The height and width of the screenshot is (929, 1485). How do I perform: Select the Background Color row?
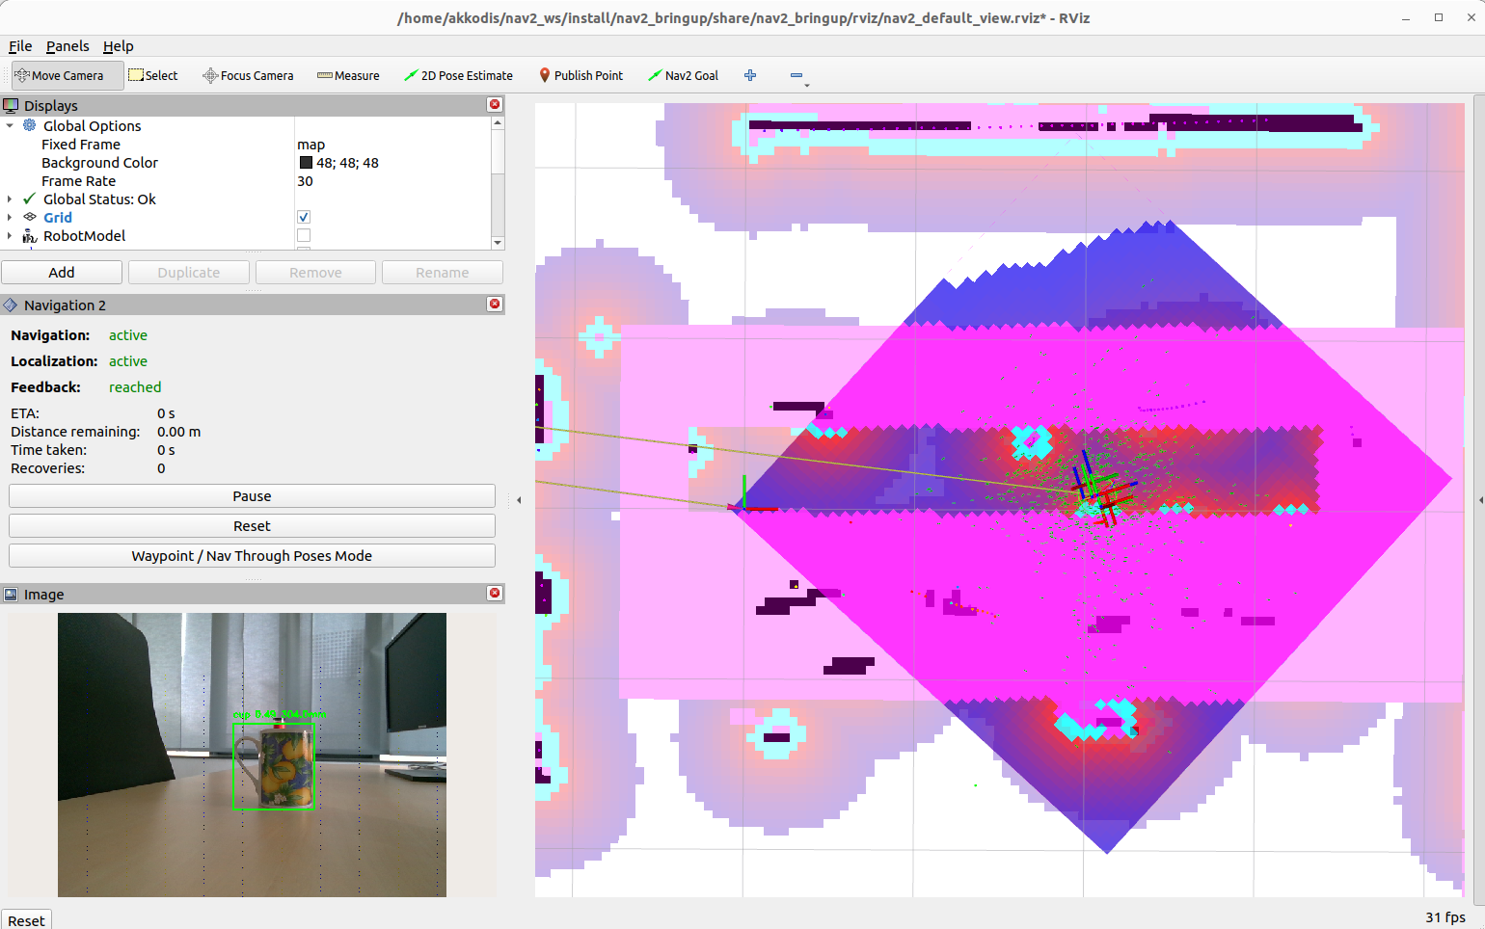(x=246, y=162)
